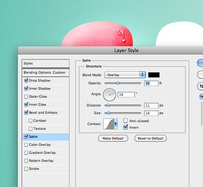
Task: Click the Angle value input field
Action: [x=126, y=94]
